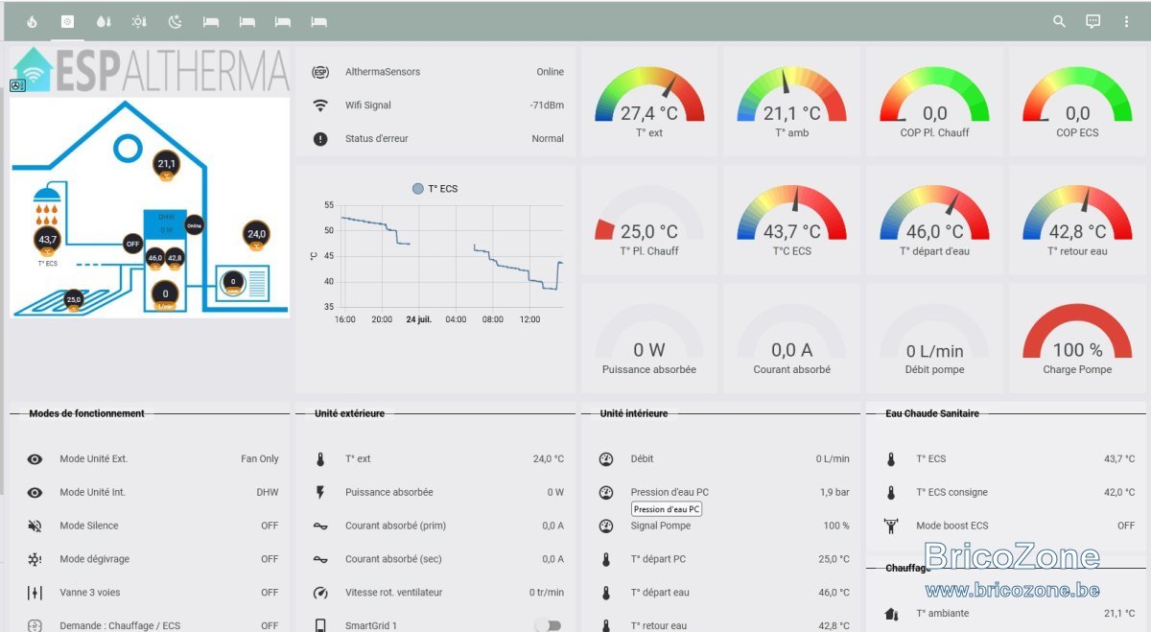Open the chat assistant icon
Viewport: 1151px width, 632px height.
coord(1092,21)
